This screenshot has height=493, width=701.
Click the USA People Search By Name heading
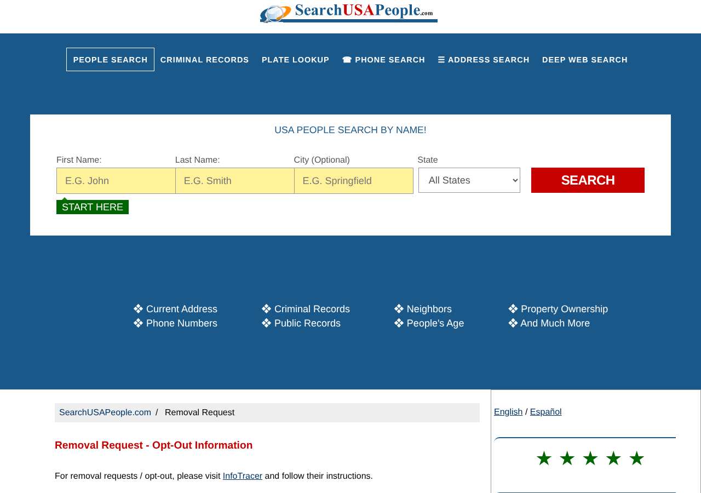[350, 130]
